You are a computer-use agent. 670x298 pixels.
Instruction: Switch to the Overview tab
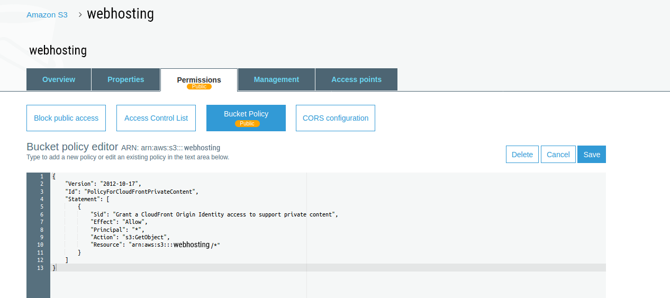(59, 79)
